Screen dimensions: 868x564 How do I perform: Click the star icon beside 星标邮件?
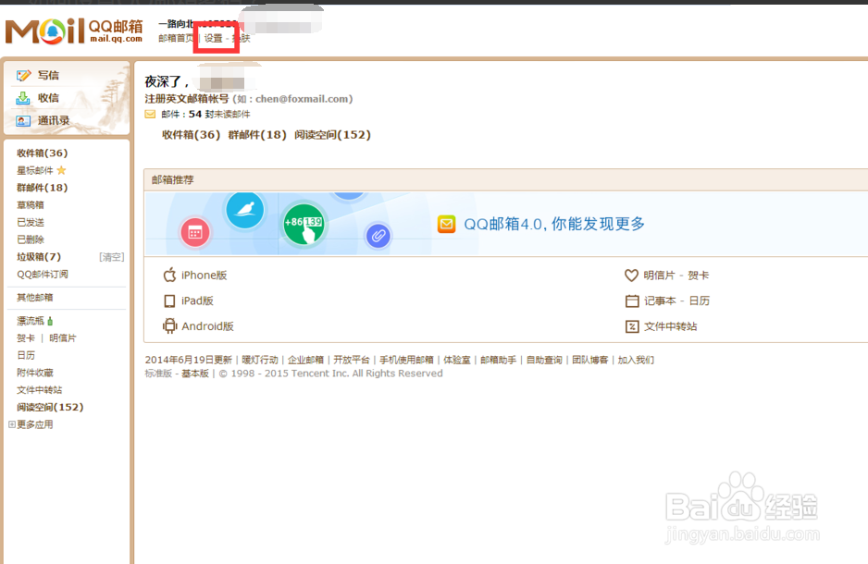point(61,170)
